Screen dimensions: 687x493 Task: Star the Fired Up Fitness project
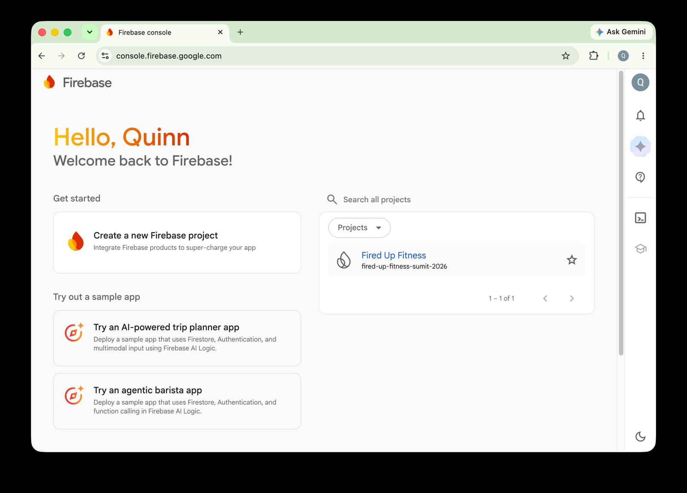571,260
